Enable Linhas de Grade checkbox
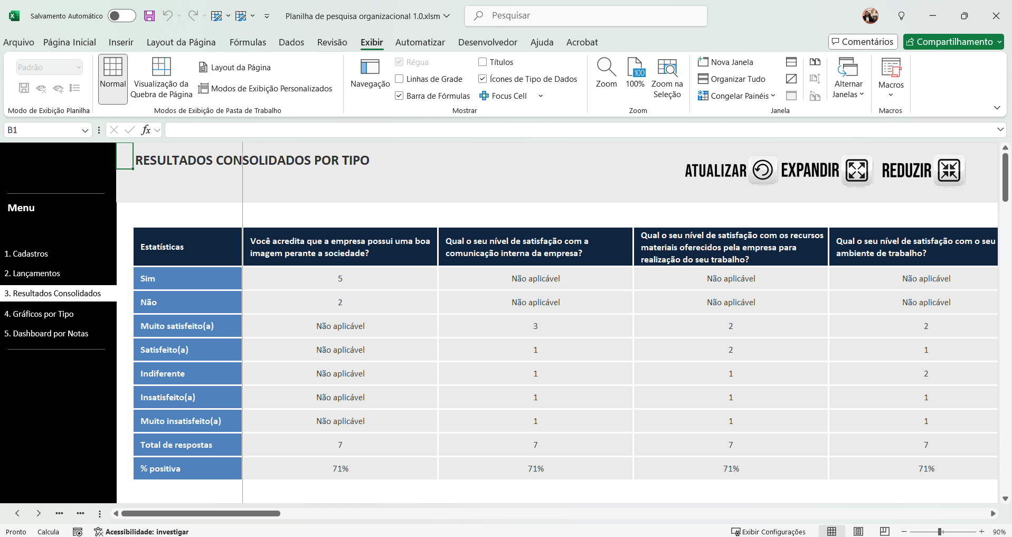1012x537 pixels. [400, 79]
